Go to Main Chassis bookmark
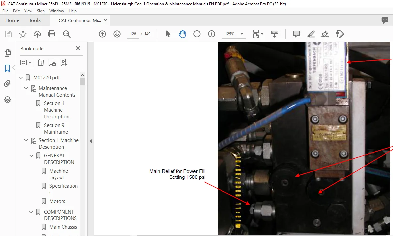This screenshot has width=393, height=236. tap(63, 227)
